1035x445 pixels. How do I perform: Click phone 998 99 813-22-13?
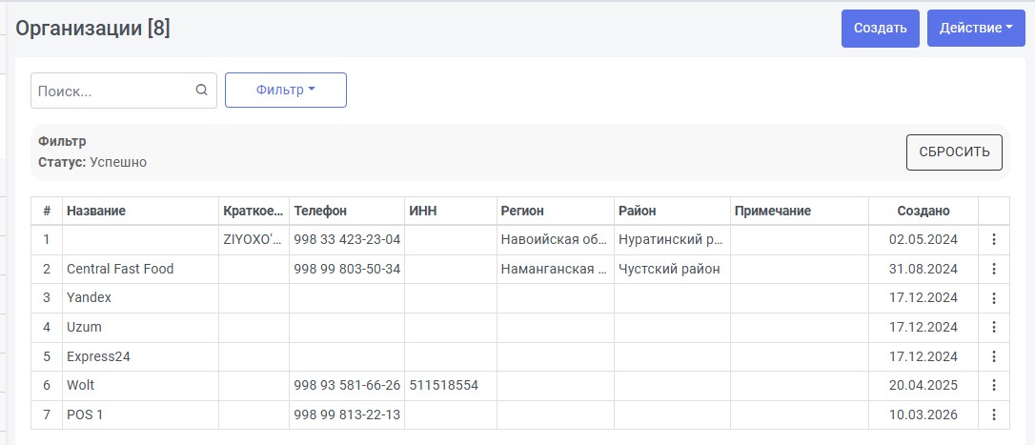coord(347,415)
